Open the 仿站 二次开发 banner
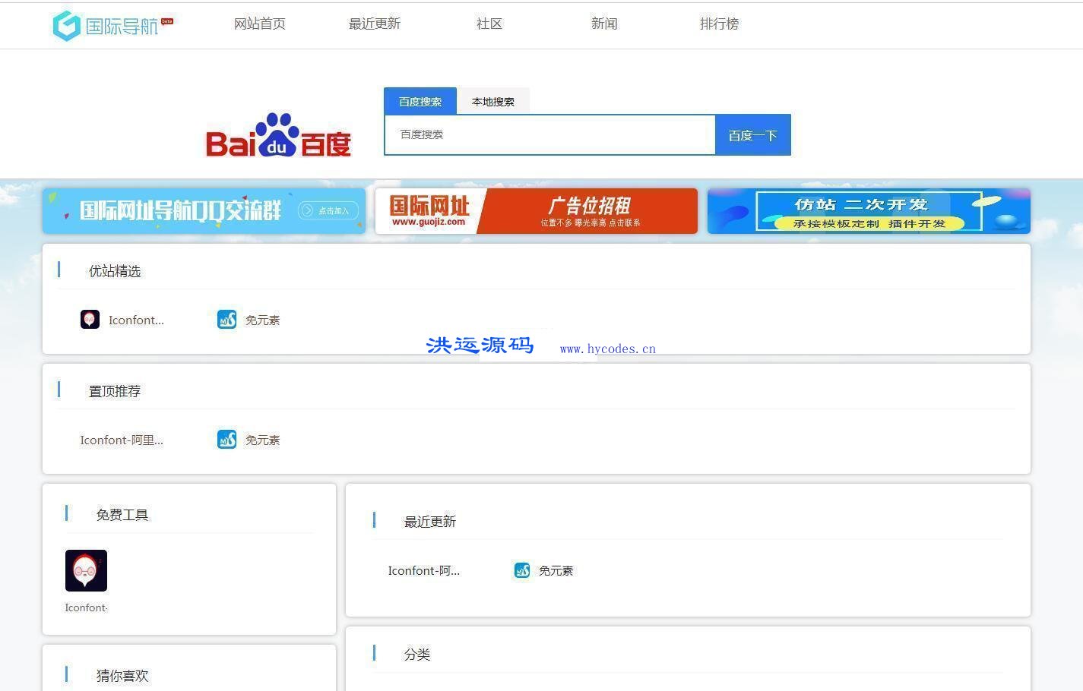 (x=869, y=211)
